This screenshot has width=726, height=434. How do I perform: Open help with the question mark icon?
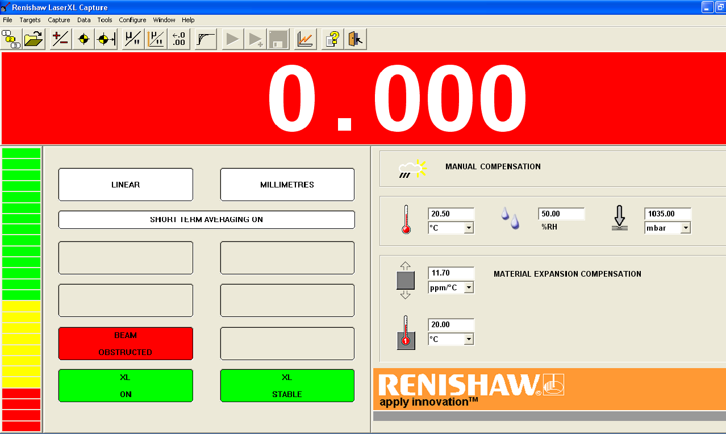[x=333, y=39]
